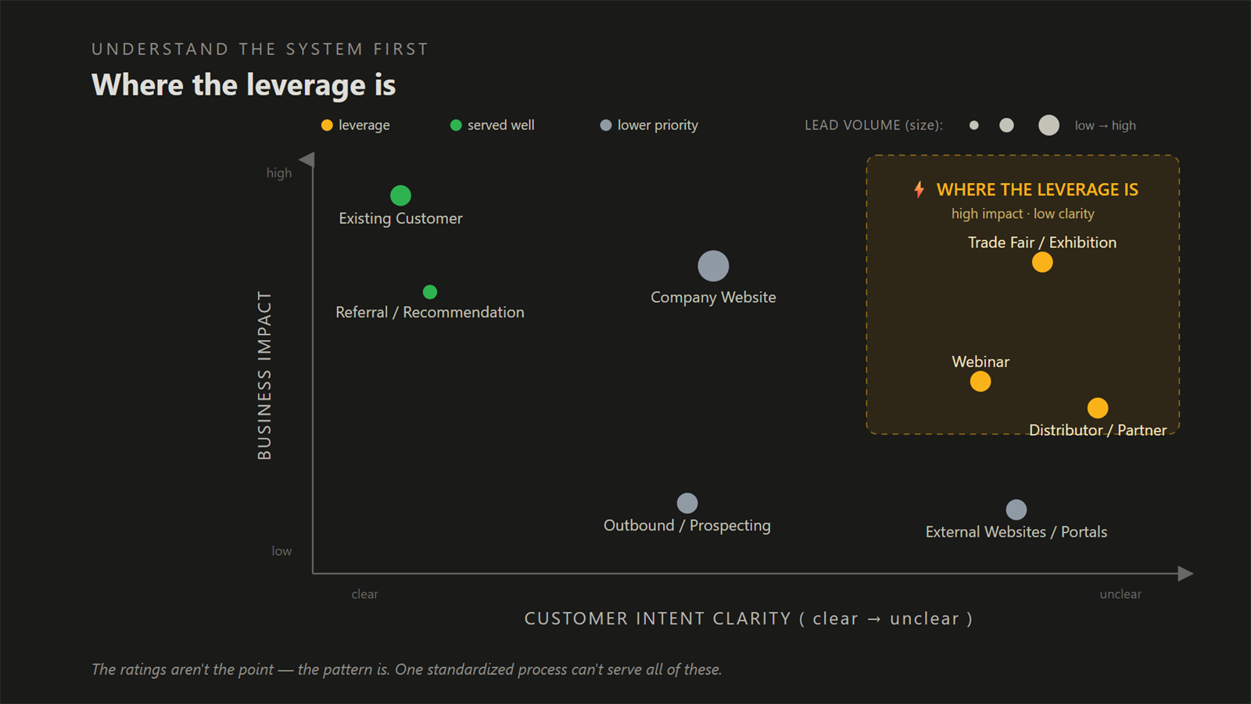Click the medium lead volume size dot

(1006, 125)
